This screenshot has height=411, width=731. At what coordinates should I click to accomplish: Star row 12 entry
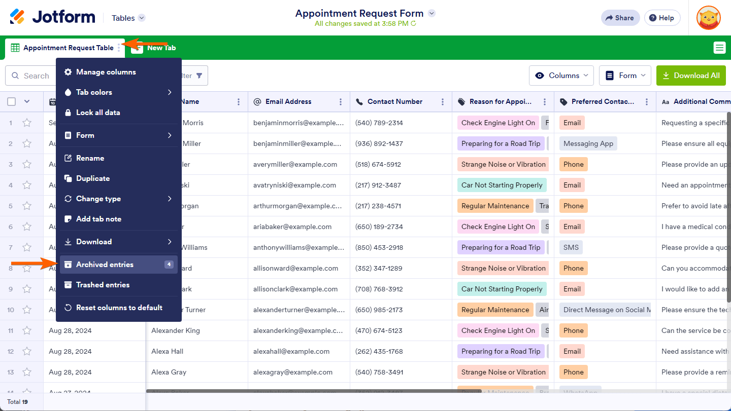tap(27, 351)
